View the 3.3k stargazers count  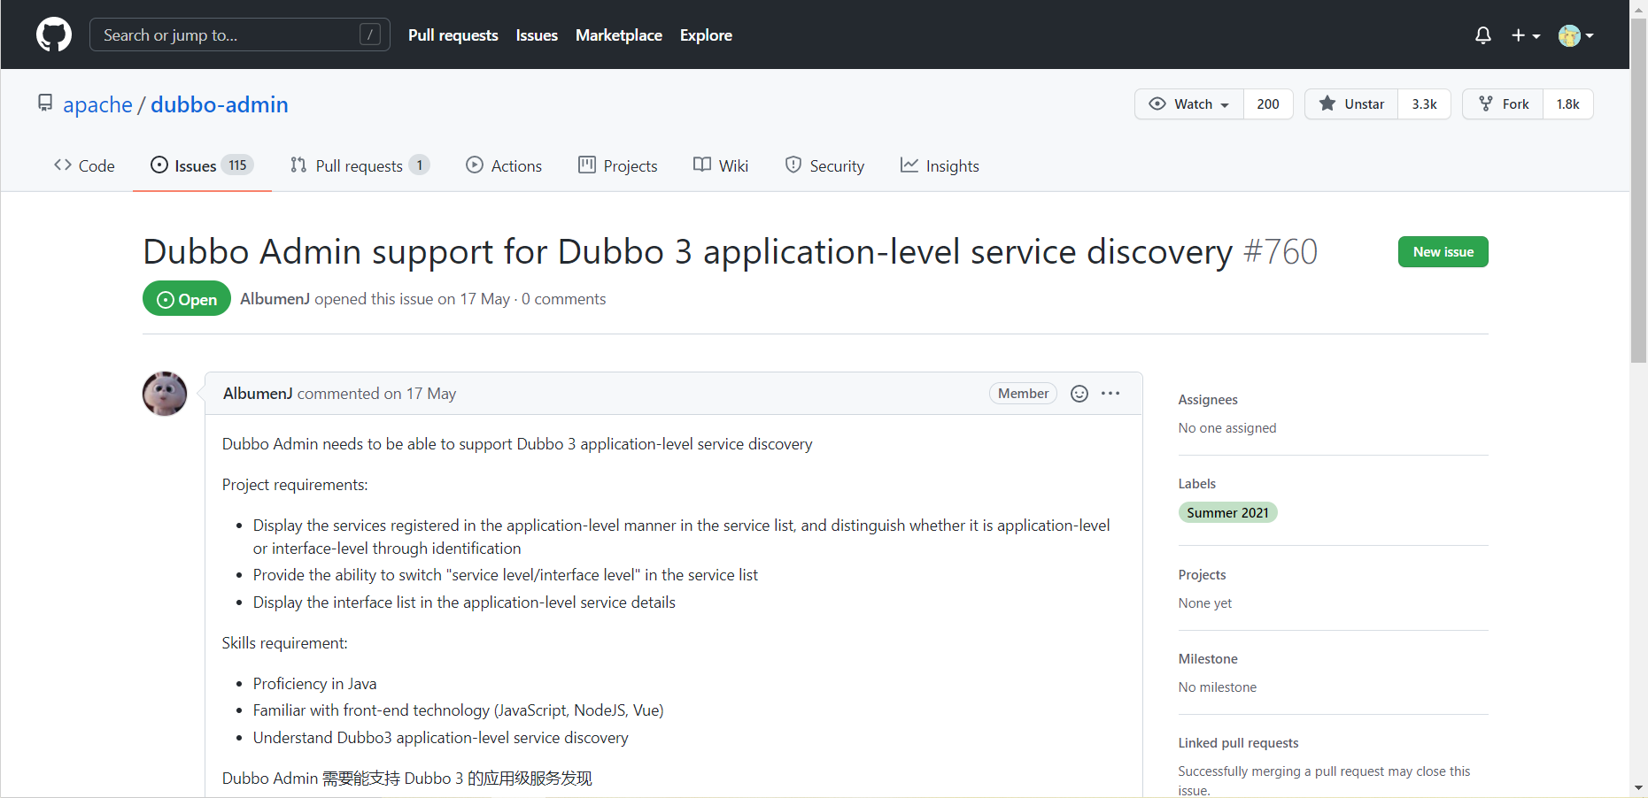coord(1424,104)
